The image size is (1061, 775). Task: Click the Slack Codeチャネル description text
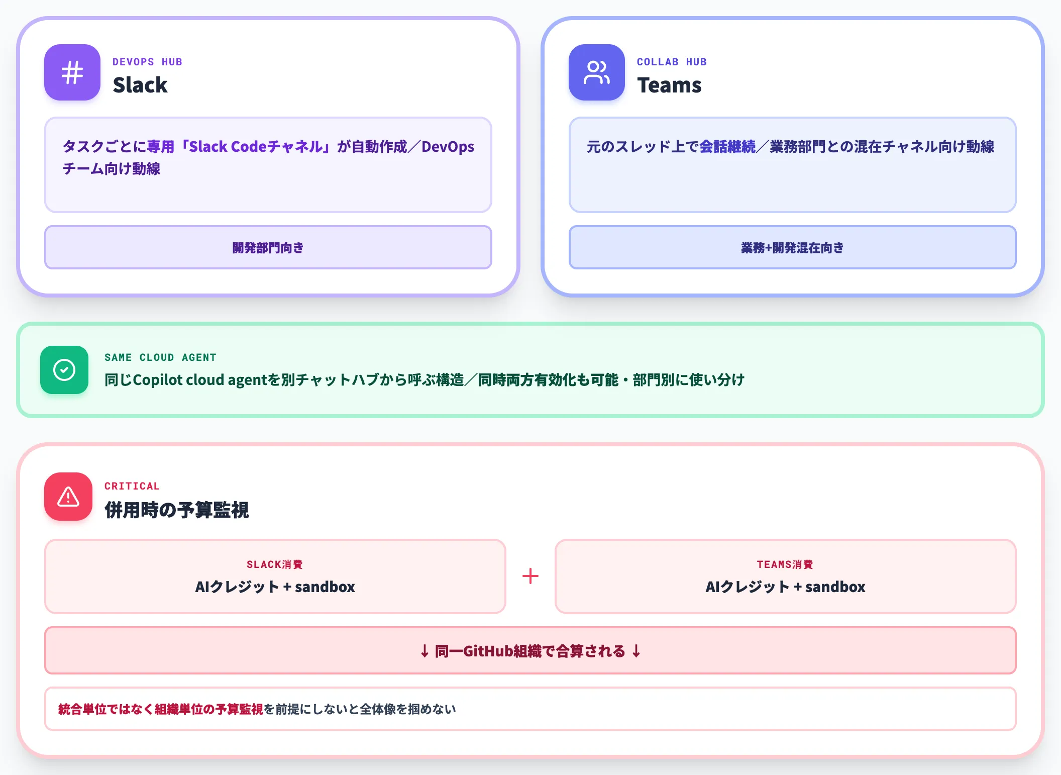click(x=268, y=157)
